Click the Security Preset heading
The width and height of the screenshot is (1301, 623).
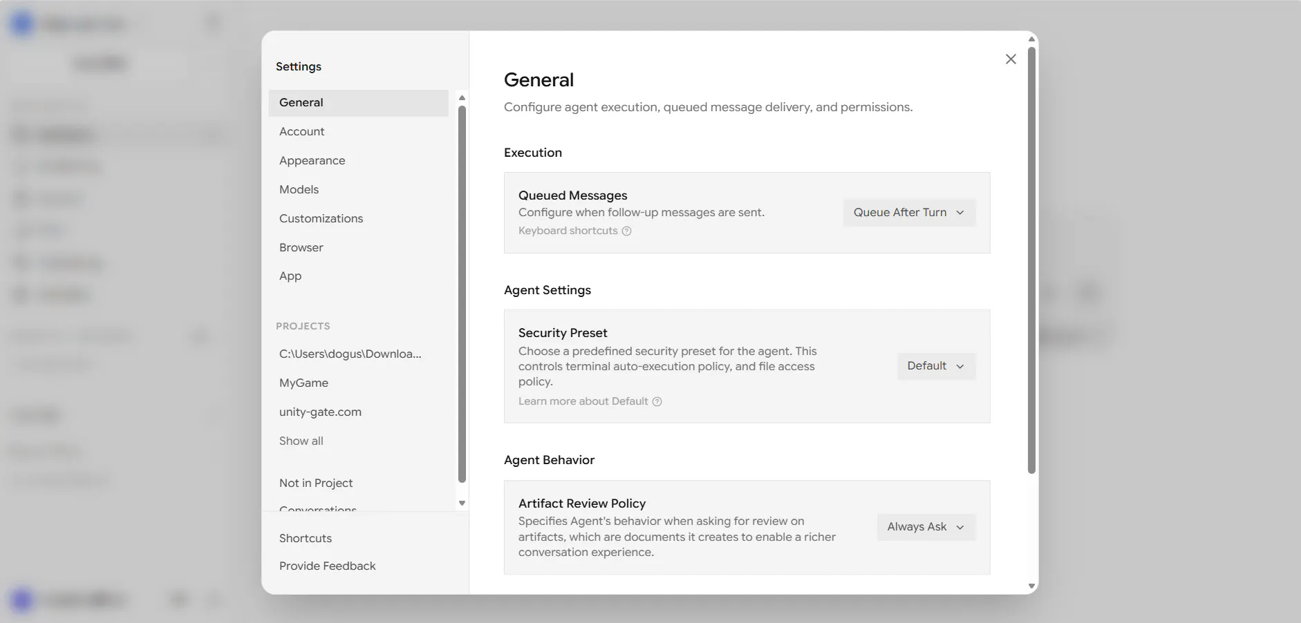point(563,334)
